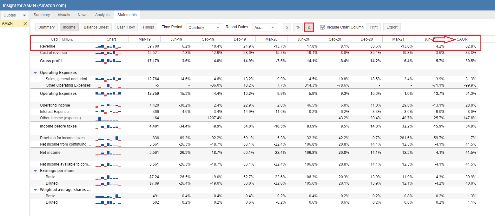
Task: Select the Operating income row label
Action: [55, 105]
